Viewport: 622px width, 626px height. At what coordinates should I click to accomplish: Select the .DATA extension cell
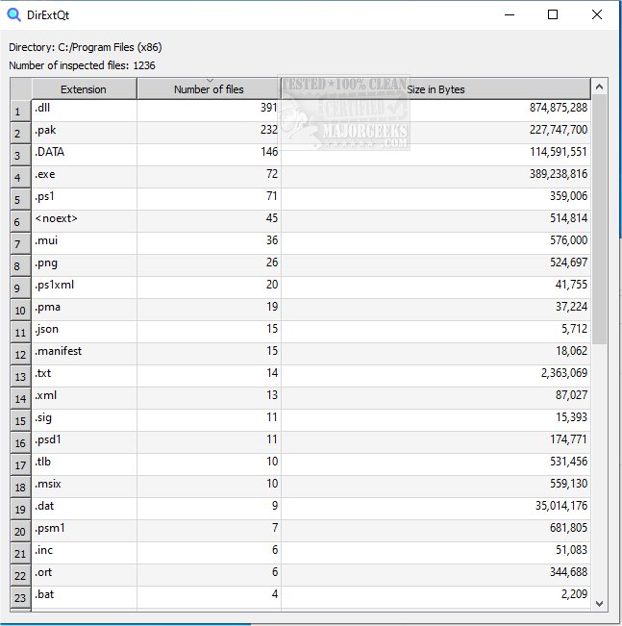pyautogui.click(x=85, y=155)
